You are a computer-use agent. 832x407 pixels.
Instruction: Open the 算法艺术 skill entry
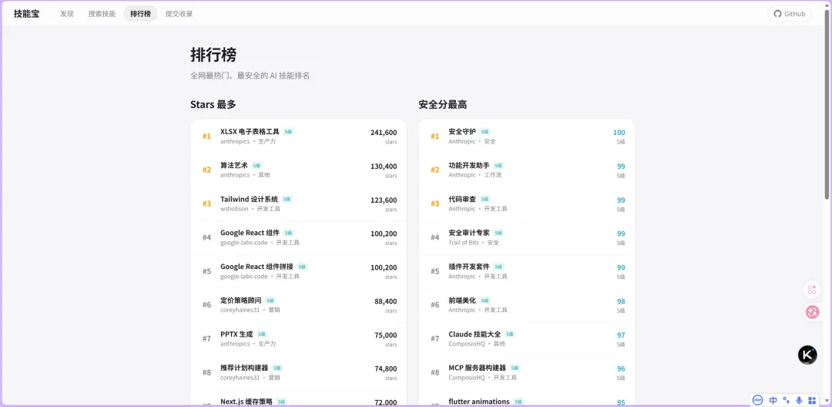coord(299,170)
